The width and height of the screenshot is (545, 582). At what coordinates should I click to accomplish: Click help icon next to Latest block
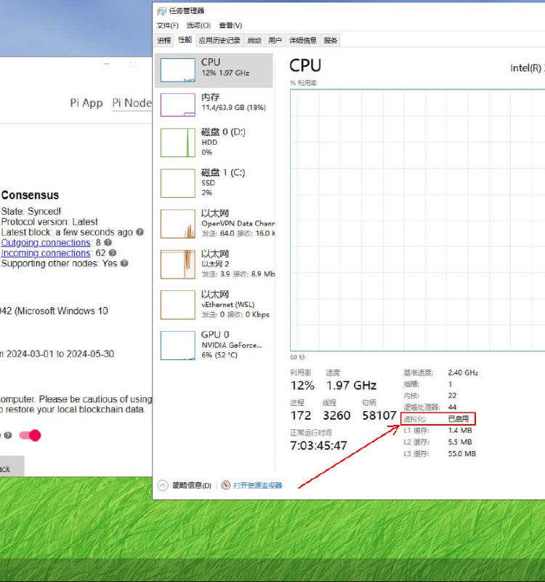(x=140, y=232)
